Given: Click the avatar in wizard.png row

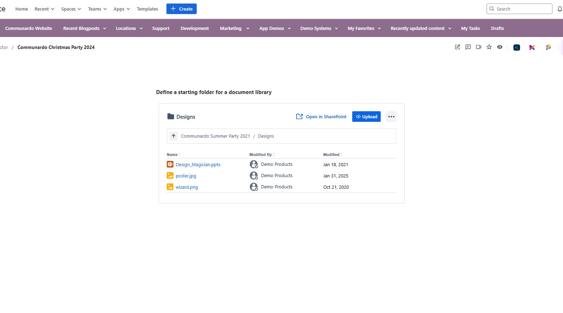Looking at the screenshot, I should point(254,187).
